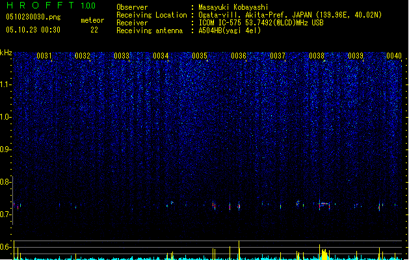
Task: Click the 0038 time marker
Action: [x=317, y=56]
